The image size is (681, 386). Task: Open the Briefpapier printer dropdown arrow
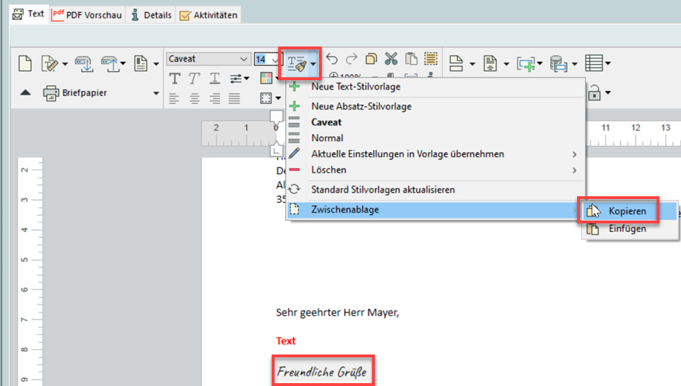point(156,93)
